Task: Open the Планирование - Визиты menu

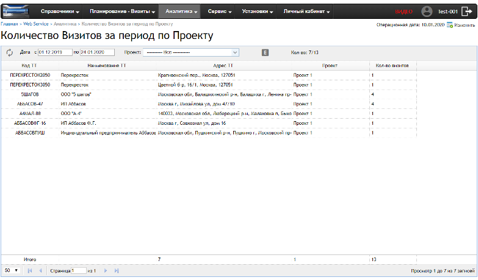Action: click(122, 12)
